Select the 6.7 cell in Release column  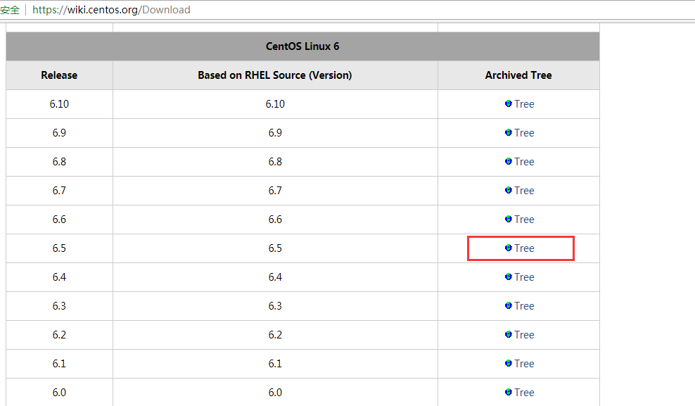click(59, 191)
